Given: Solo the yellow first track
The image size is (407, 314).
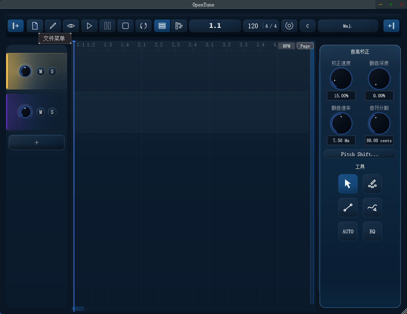Looking at the screenshot, I should [52, 71].
